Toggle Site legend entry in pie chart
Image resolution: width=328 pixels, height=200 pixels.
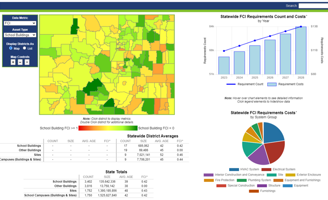coord(275,175)
